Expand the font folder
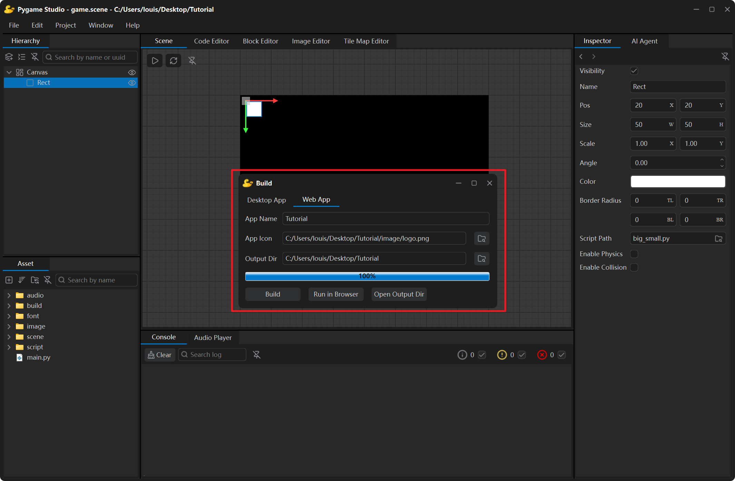 (x=9, y=316)
